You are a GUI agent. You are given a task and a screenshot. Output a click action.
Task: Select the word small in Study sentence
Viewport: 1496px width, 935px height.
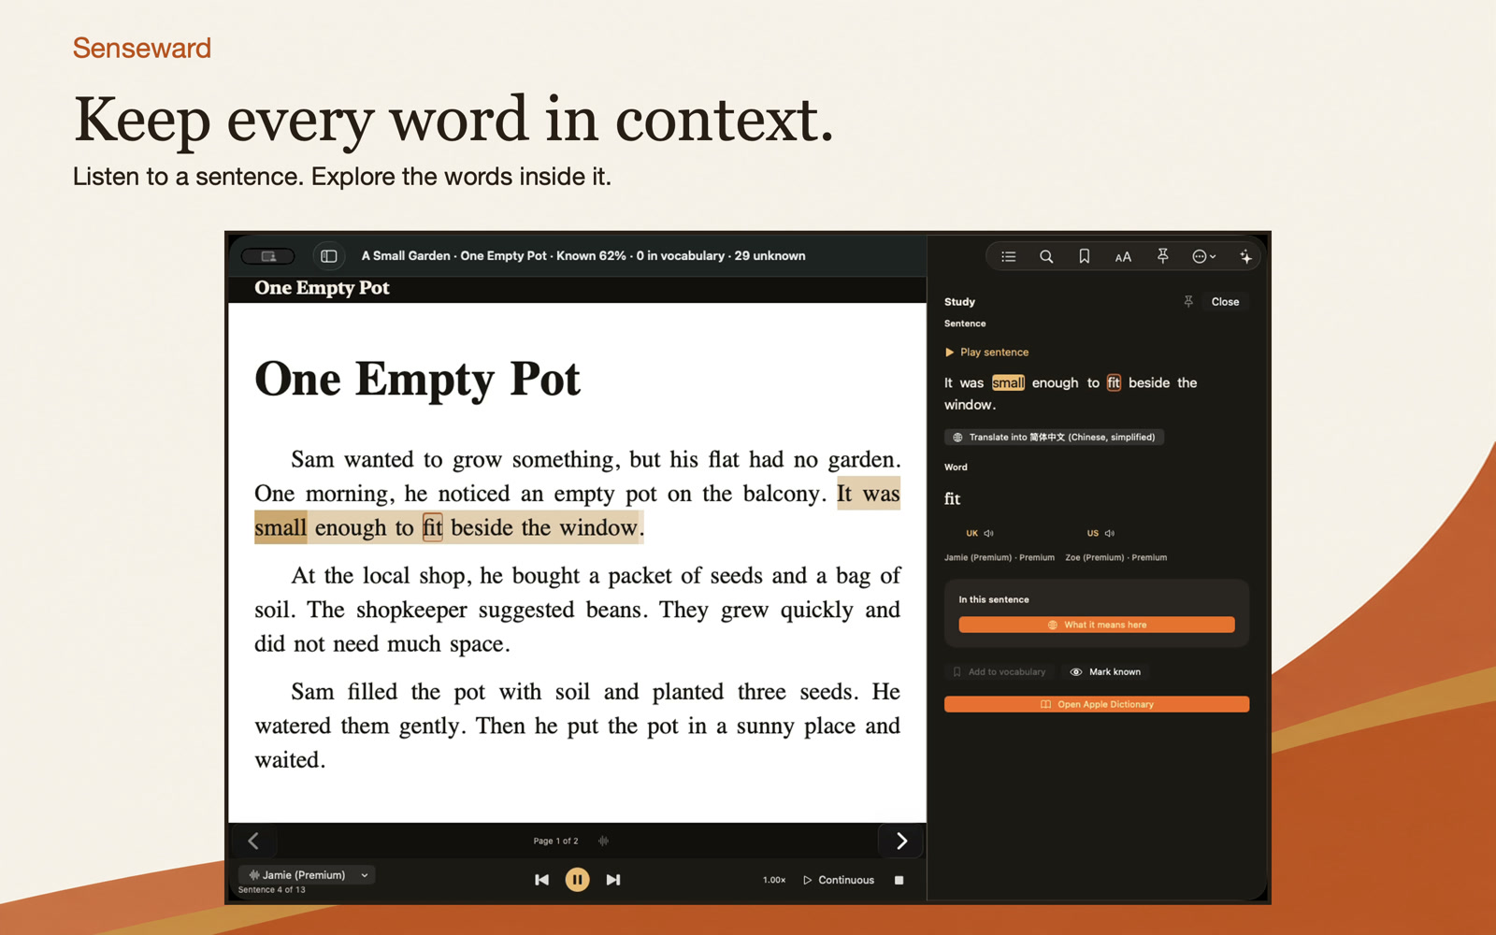[1008, 382]
